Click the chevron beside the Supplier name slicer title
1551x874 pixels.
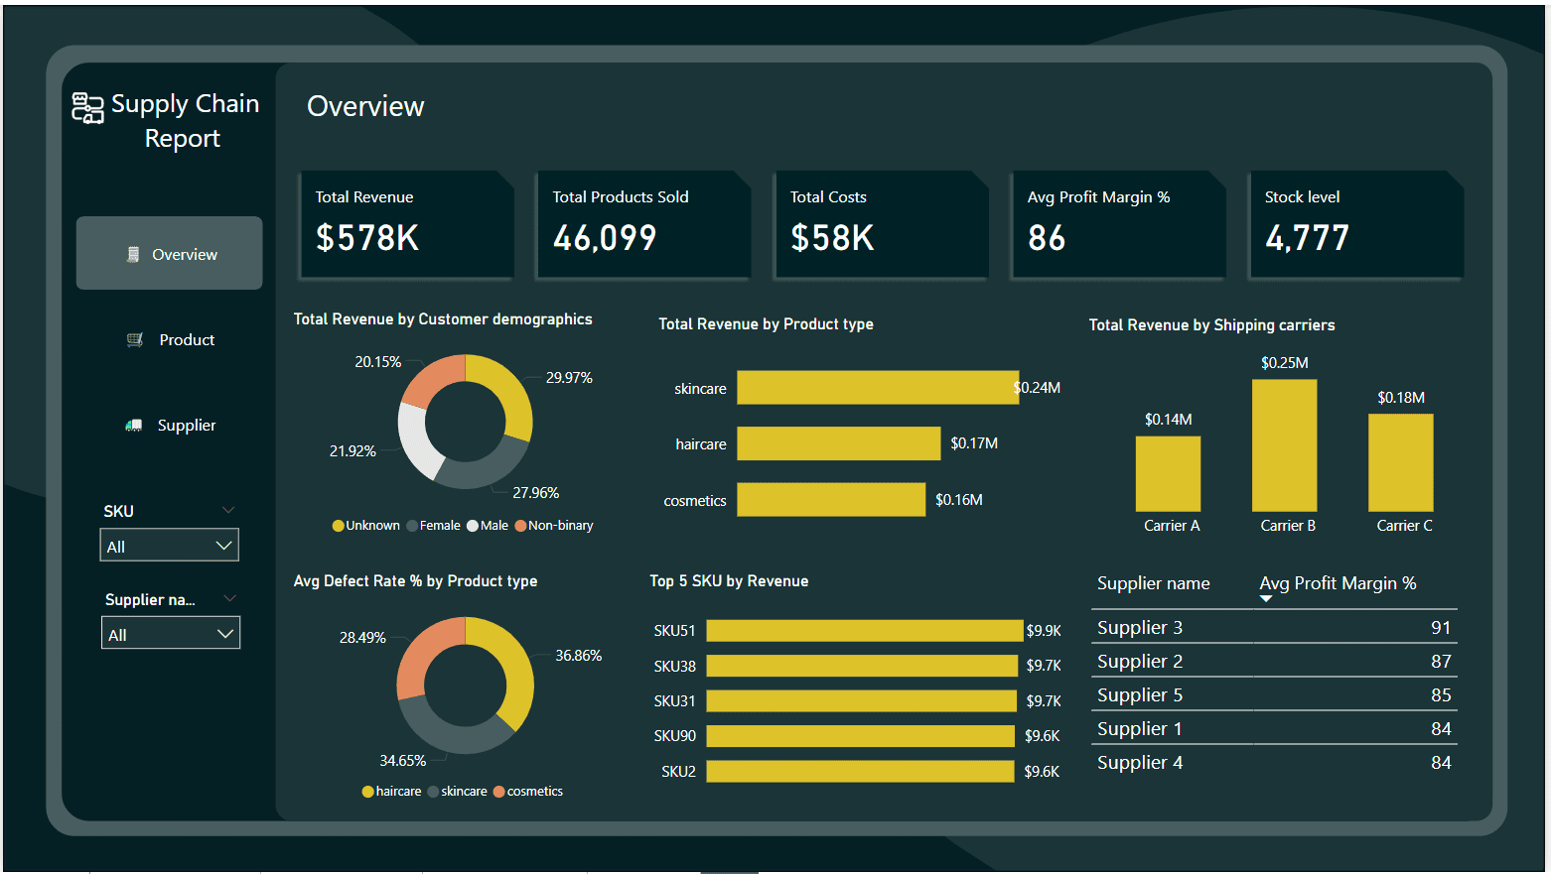click(x=229, y=598)
